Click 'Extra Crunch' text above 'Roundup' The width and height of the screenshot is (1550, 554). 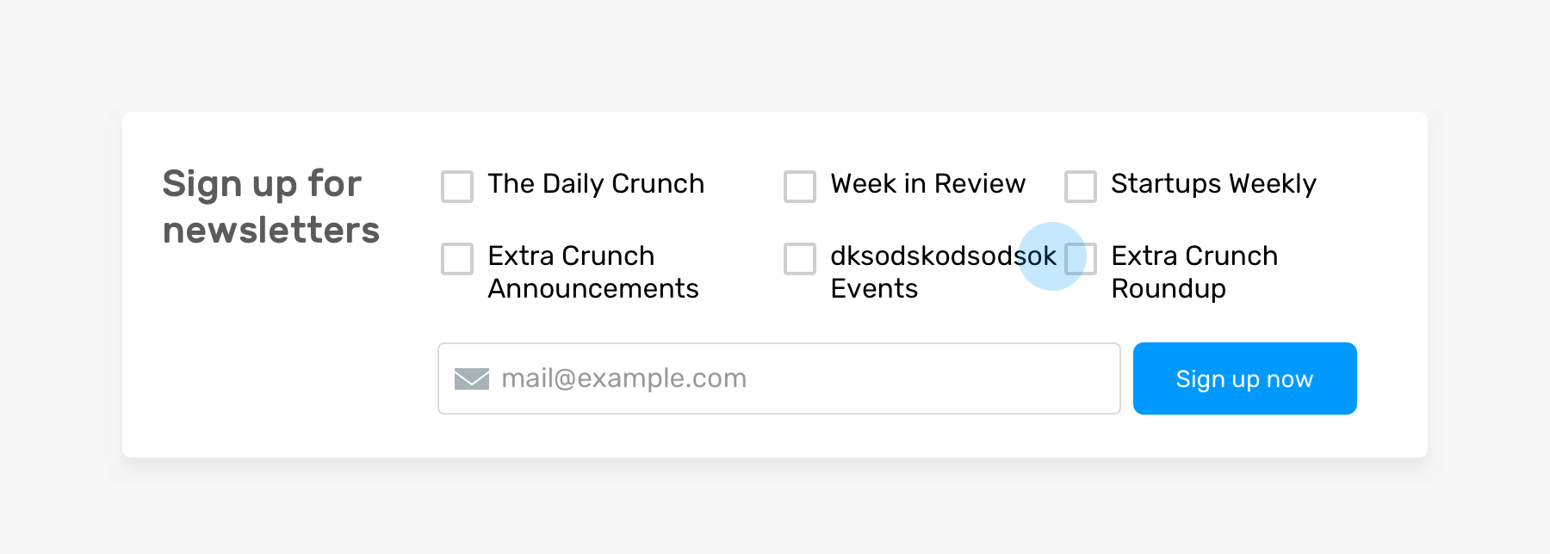click(x=1194, y=256)
